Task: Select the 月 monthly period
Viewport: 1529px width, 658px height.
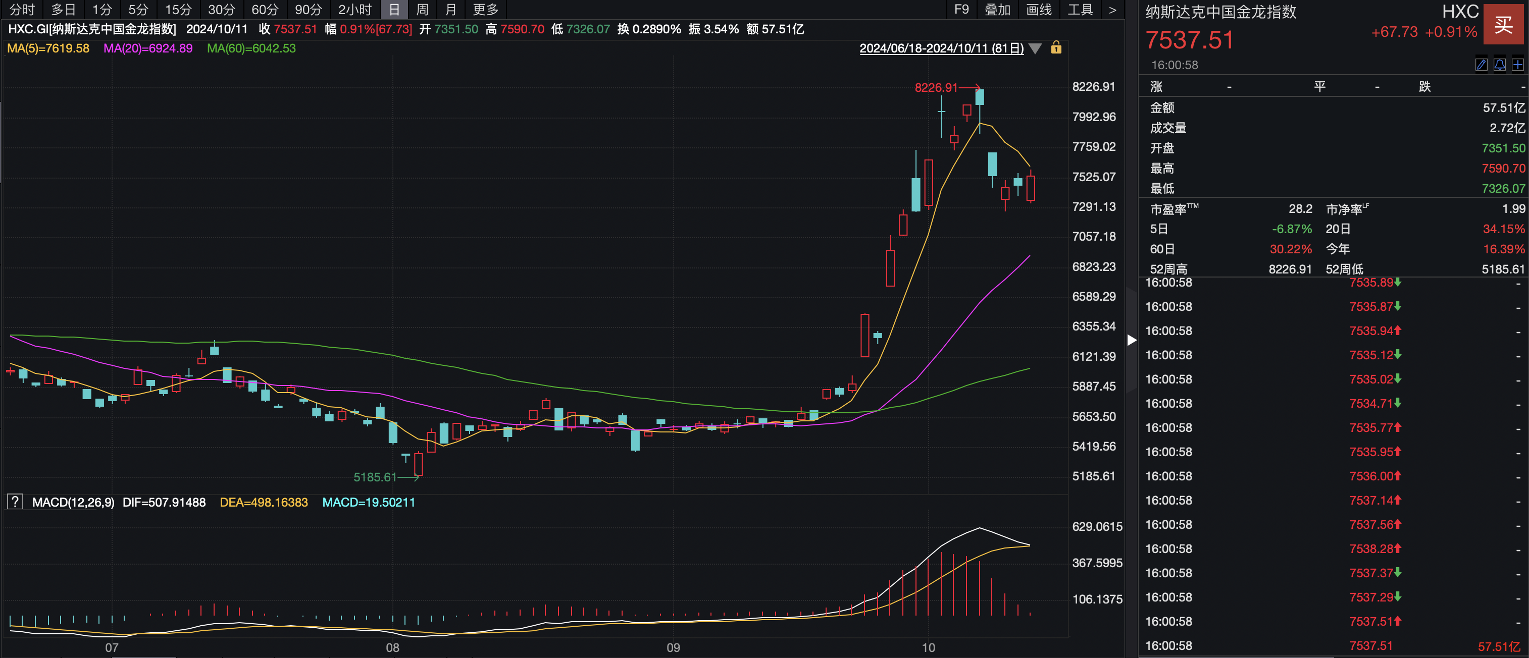Action: tap(450, 10)
